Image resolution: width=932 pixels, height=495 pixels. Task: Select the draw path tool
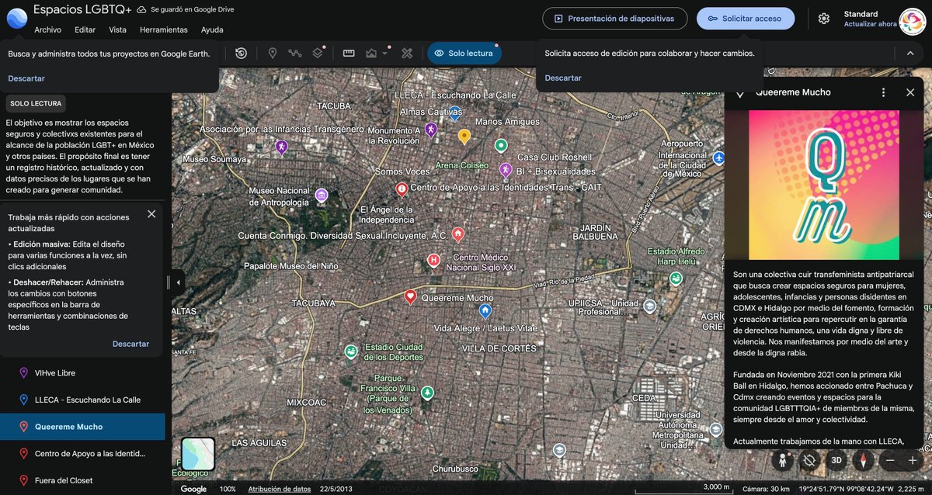pyautogui.click(x=295, y=53)
